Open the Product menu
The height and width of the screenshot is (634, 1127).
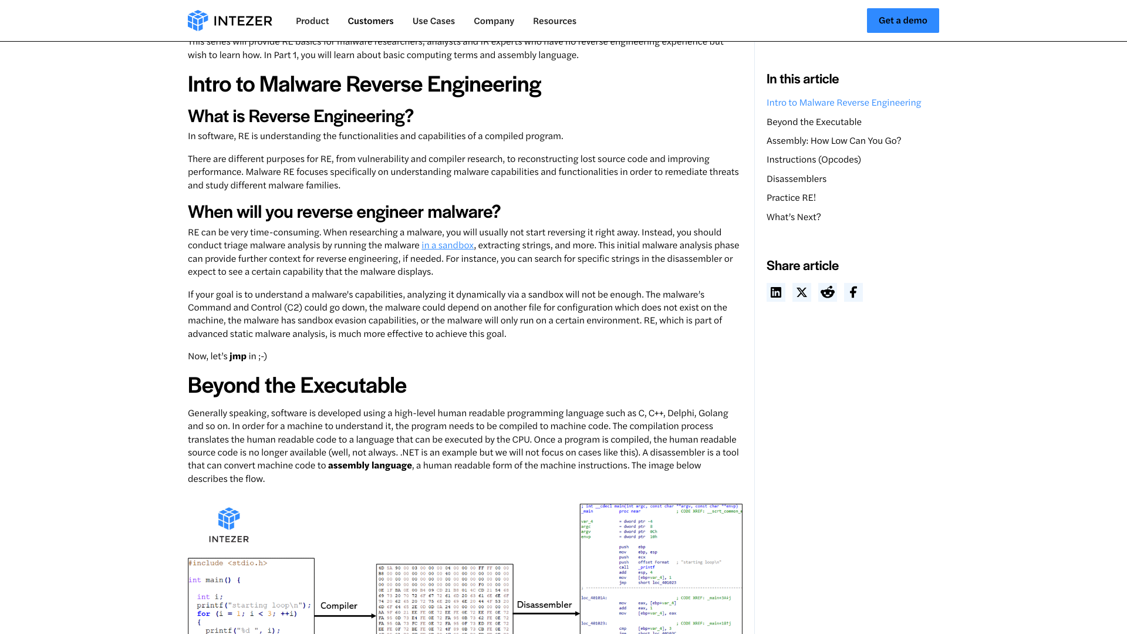(312, 21)
